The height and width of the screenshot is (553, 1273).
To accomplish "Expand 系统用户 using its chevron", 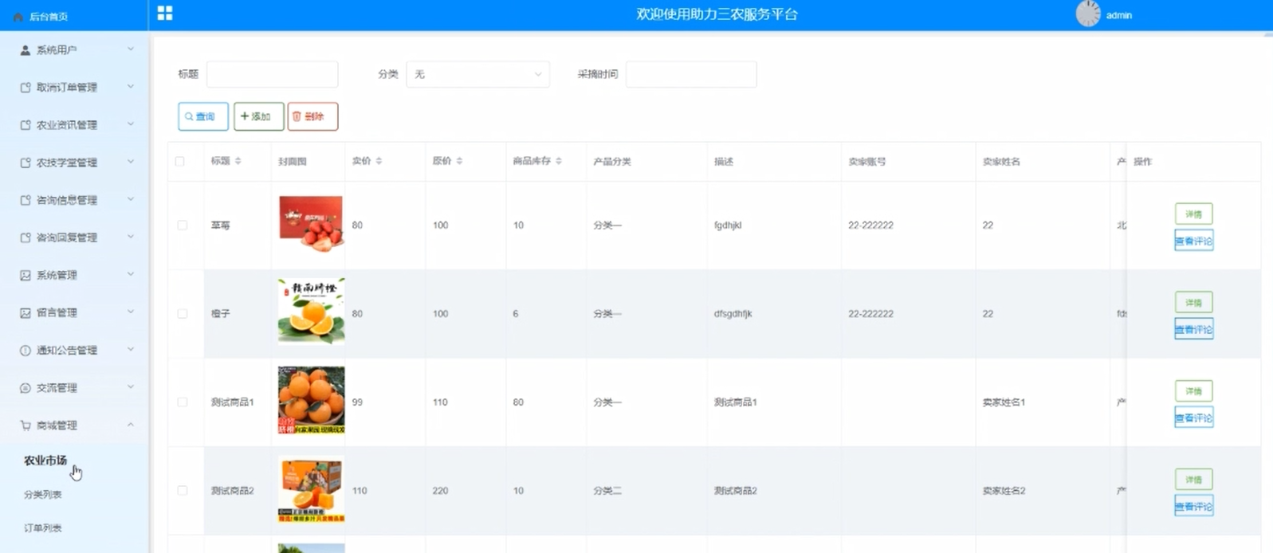I will [x=131, y=49].
